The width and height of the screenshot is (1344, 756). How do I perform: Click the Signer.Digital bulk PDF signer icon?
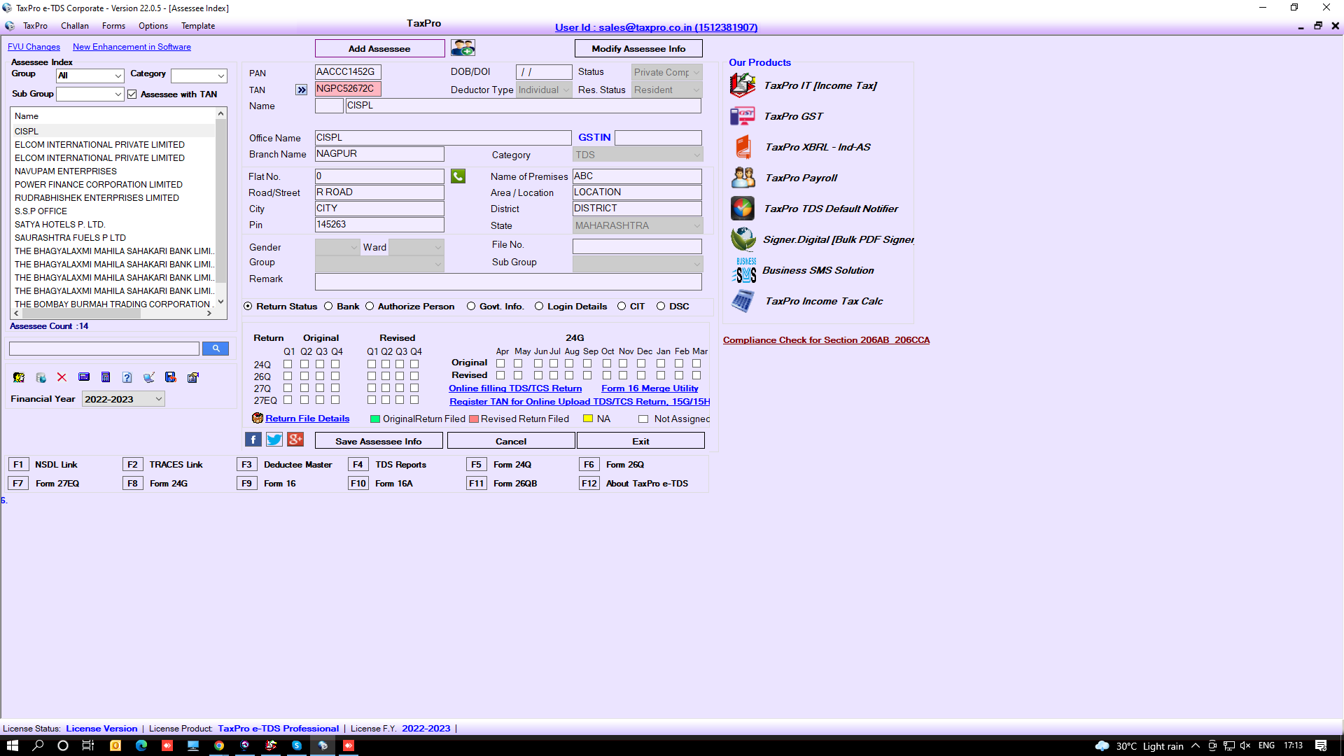743,239
